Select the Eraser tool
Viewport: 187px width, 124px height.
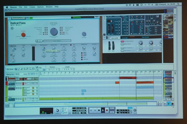point(22,69)
